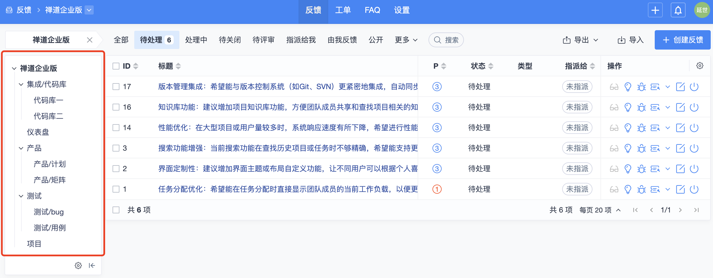Select 仪表盘 in the module tree
This screenshot has height=278, width=713.
pyautogui.click(x=38, y=132)
